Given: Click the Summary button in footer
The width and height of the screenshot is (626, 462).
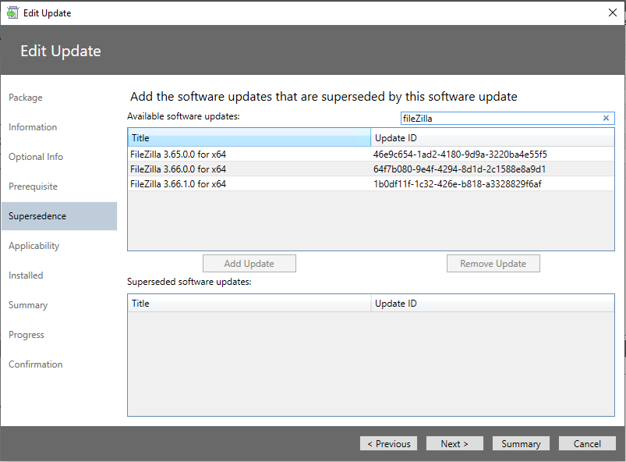Looking at the screenshot, I should click(x=521, y=443).
